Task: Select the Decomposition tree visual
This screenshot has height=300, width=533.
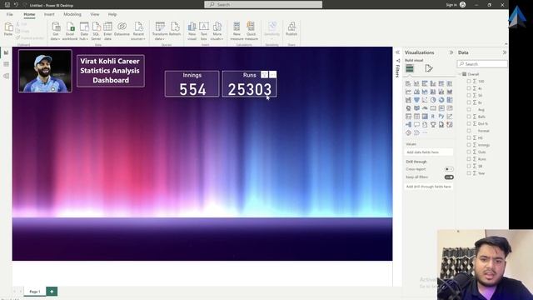Action: (408, 124)
